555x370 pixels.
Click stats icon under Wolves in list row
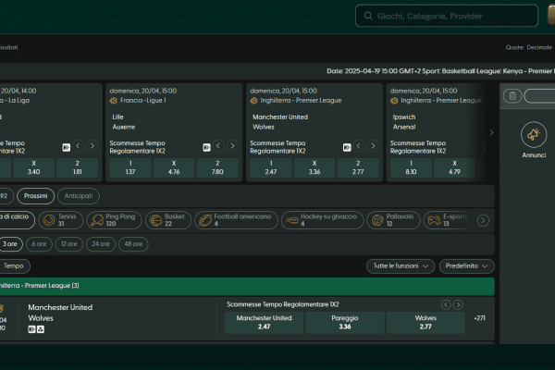41,329
